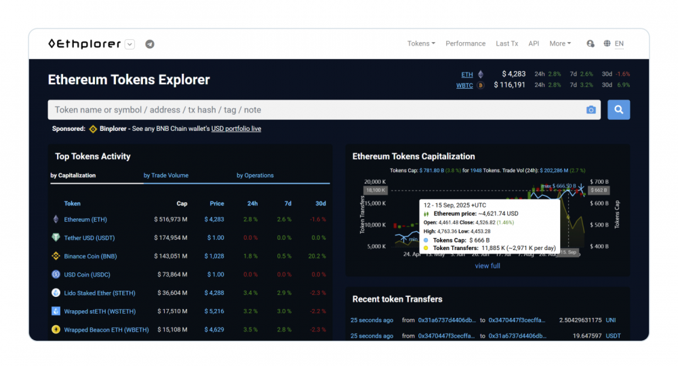Click the Tether USD token icon
This screenshot has height=366, width=678.
click(56, 238)
